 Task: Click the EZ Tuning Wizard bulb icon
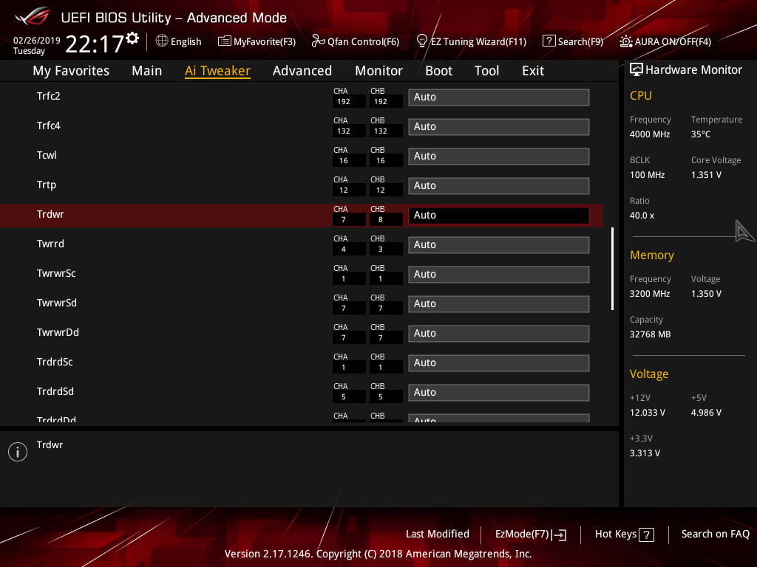point(421,41)
